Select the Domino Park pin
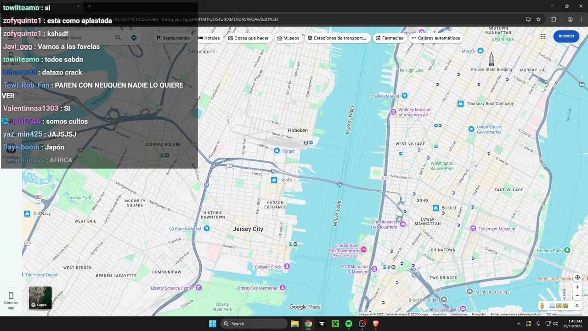The height and width of the screenshot is (331, 588). (x=567, y=251)
